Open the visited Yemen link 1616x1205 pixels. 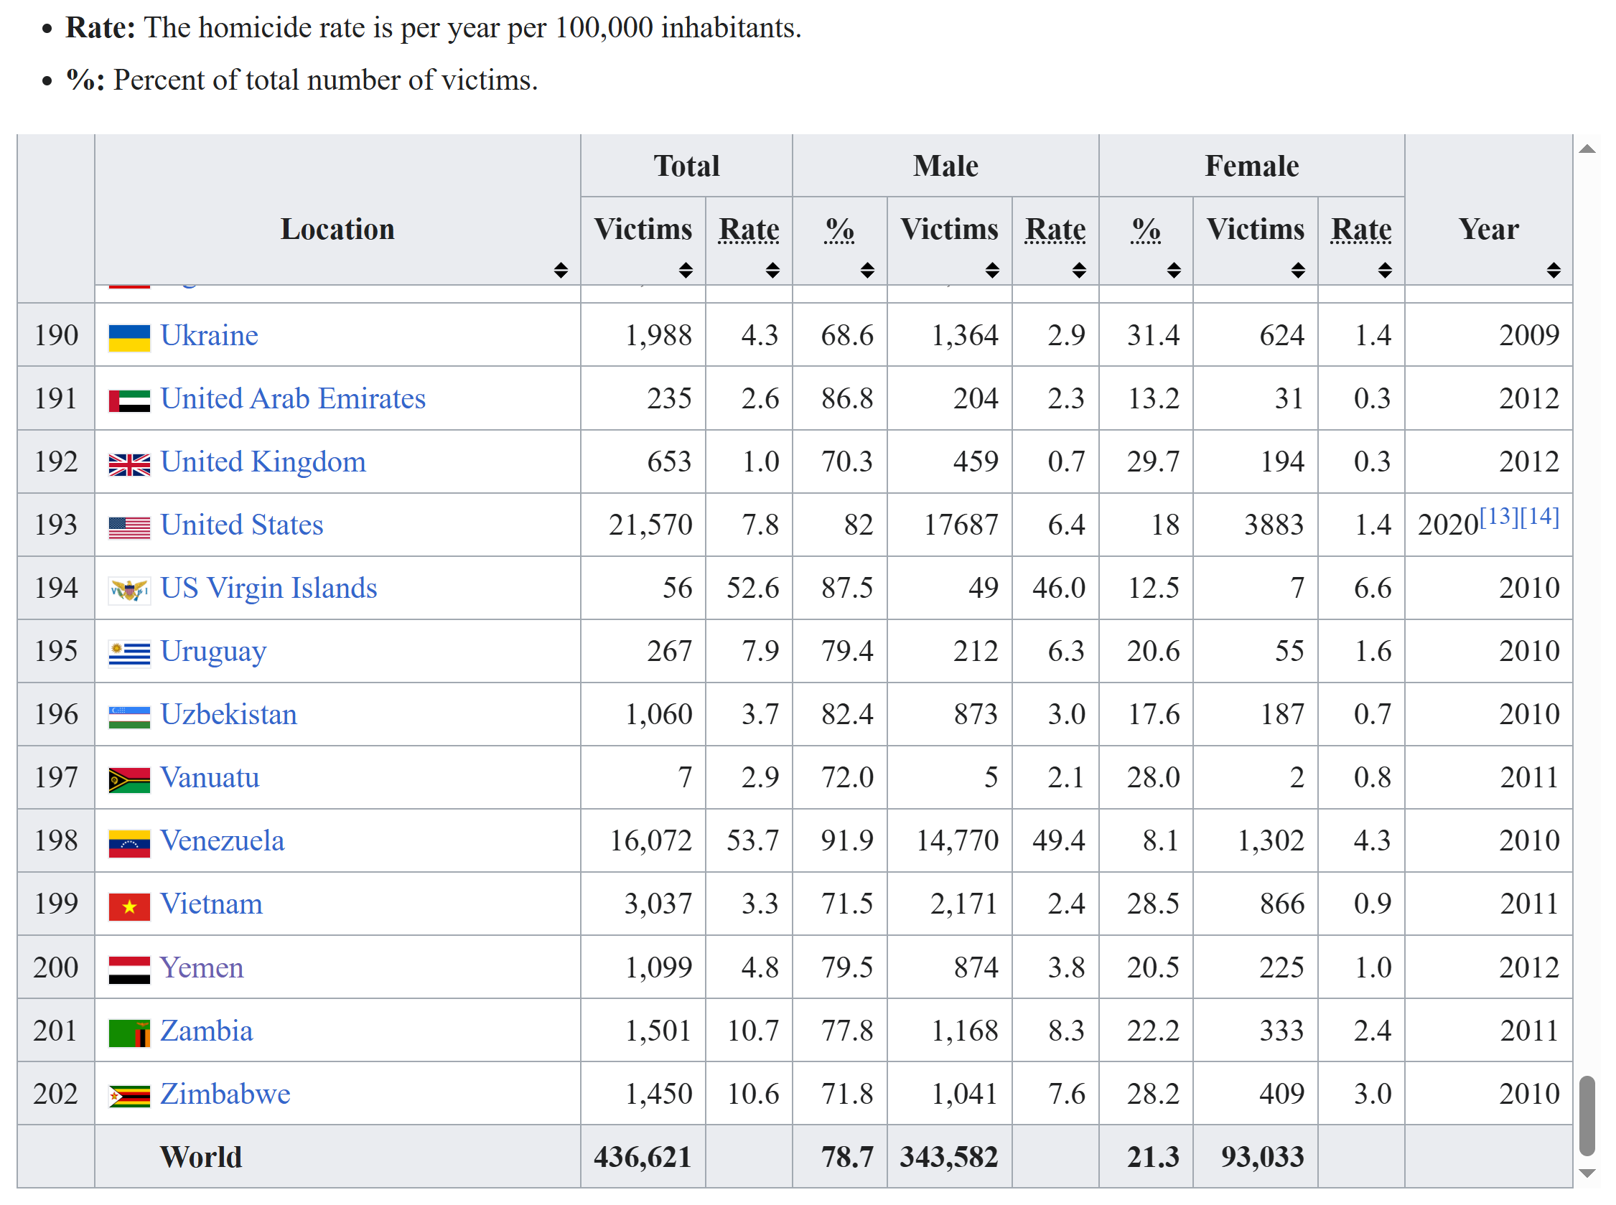pos(201,967)
